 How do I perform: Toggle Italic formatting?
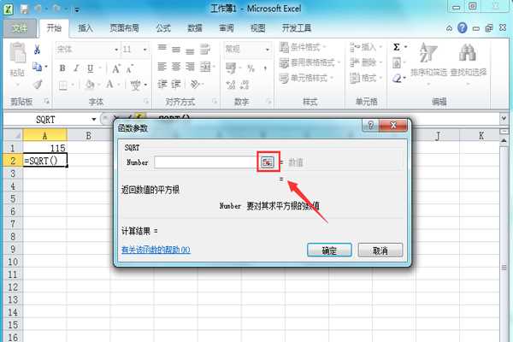76,68
